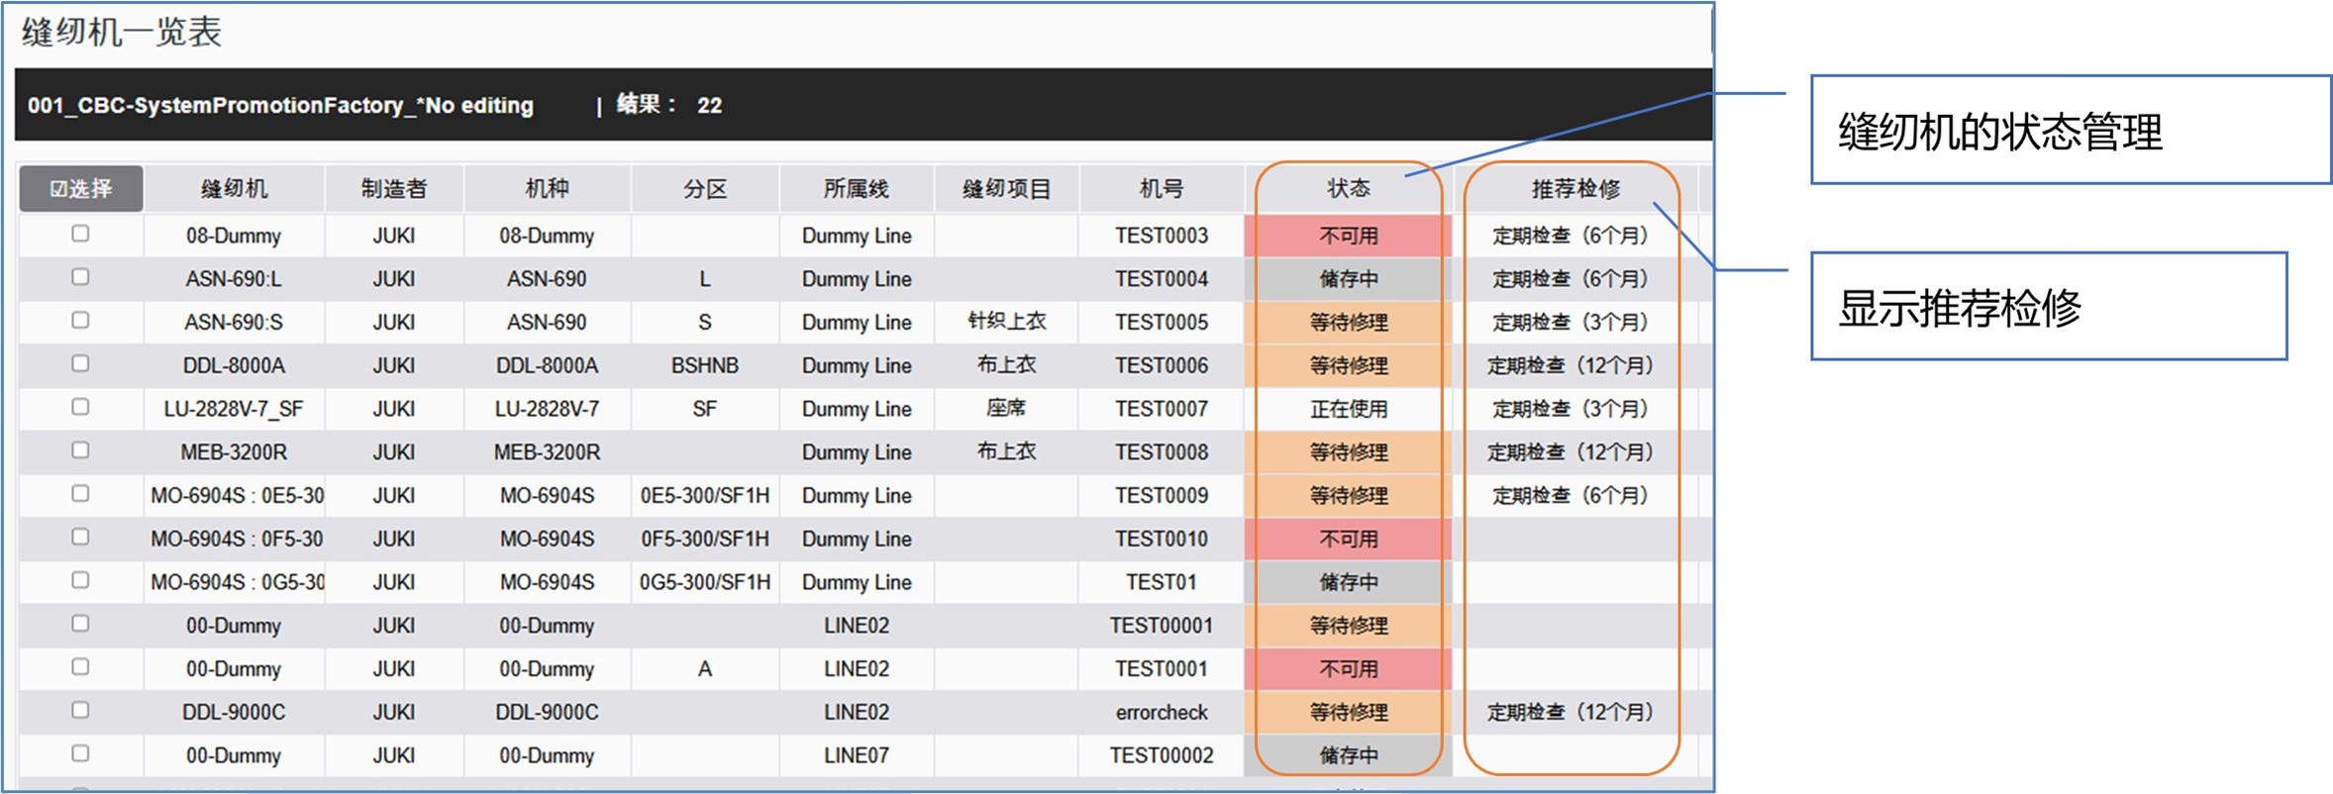Click the 推荐检修 column header
The width and height of the screenshot is (2333, 794).
click(1574, 188)
